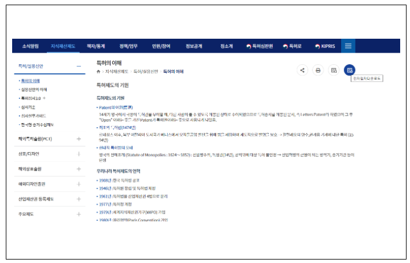
Task: Expand the 주요제도 sidebar section
Action: tap(79, 214)
